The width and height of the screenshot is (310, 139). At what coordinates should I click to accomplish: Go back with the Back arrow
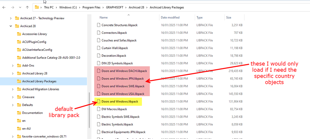tap(4, 7)
